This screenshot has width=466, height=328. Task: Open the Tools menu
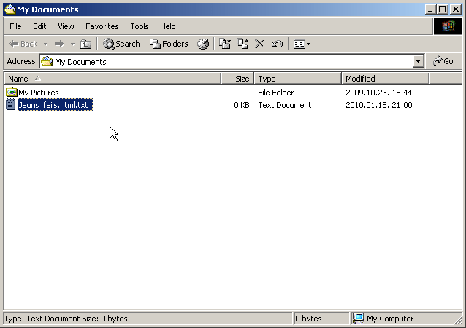click(x=140, y=26)
